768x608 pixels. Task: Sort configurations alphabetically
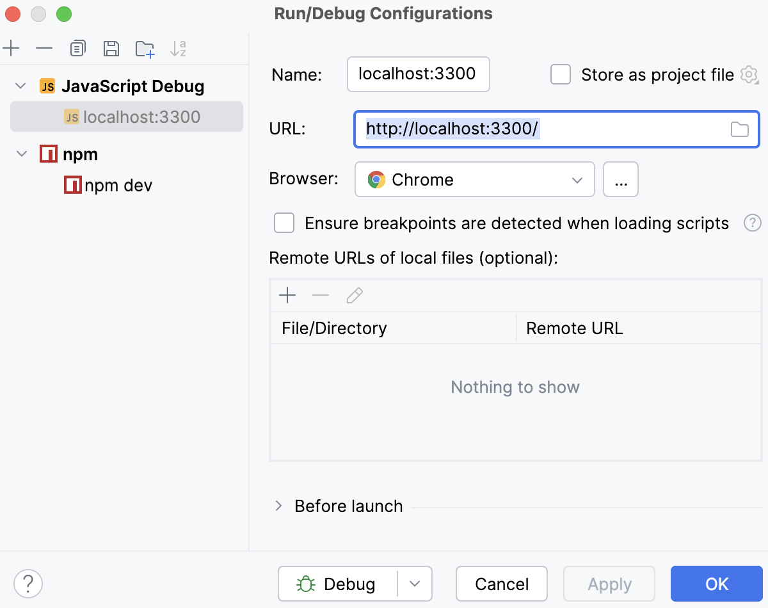pos(178,48)
